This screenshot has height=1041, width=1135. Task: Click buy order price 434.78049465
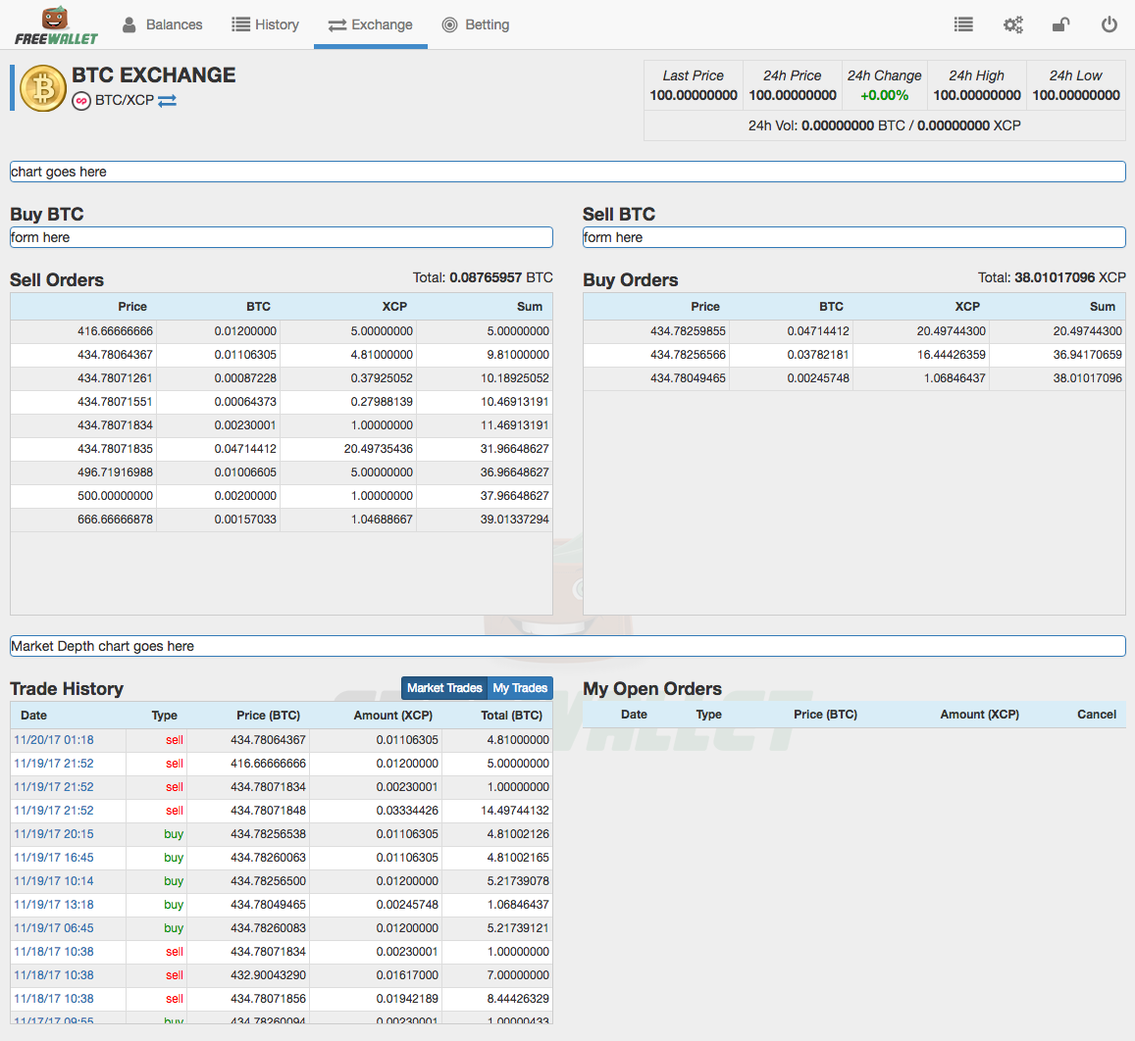688,378
